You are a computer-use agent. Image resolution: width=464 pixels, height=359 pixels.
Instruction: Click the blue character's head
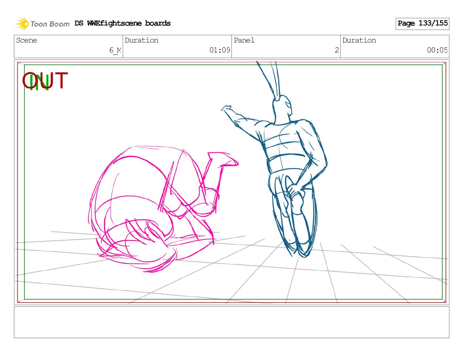pos(282,107)
